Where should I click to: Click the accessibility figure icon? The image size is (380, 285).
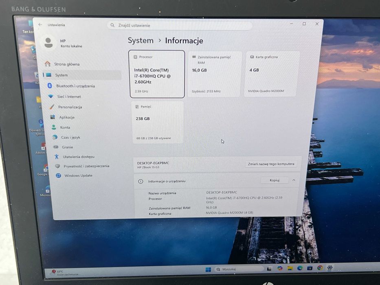click(57, 157)
